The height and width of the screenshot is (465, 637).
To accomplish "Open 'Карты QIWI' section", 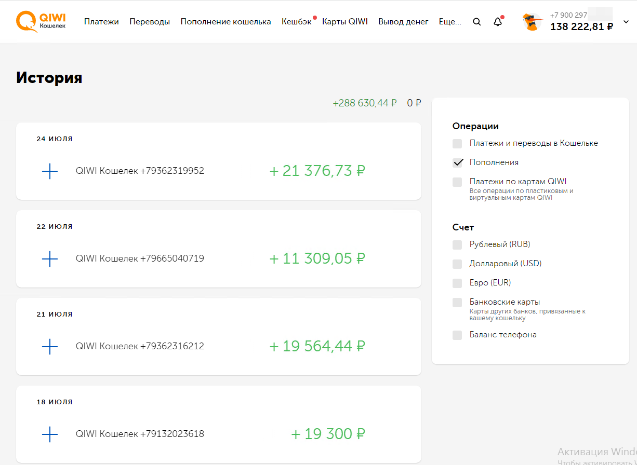I will pos(345,22).
